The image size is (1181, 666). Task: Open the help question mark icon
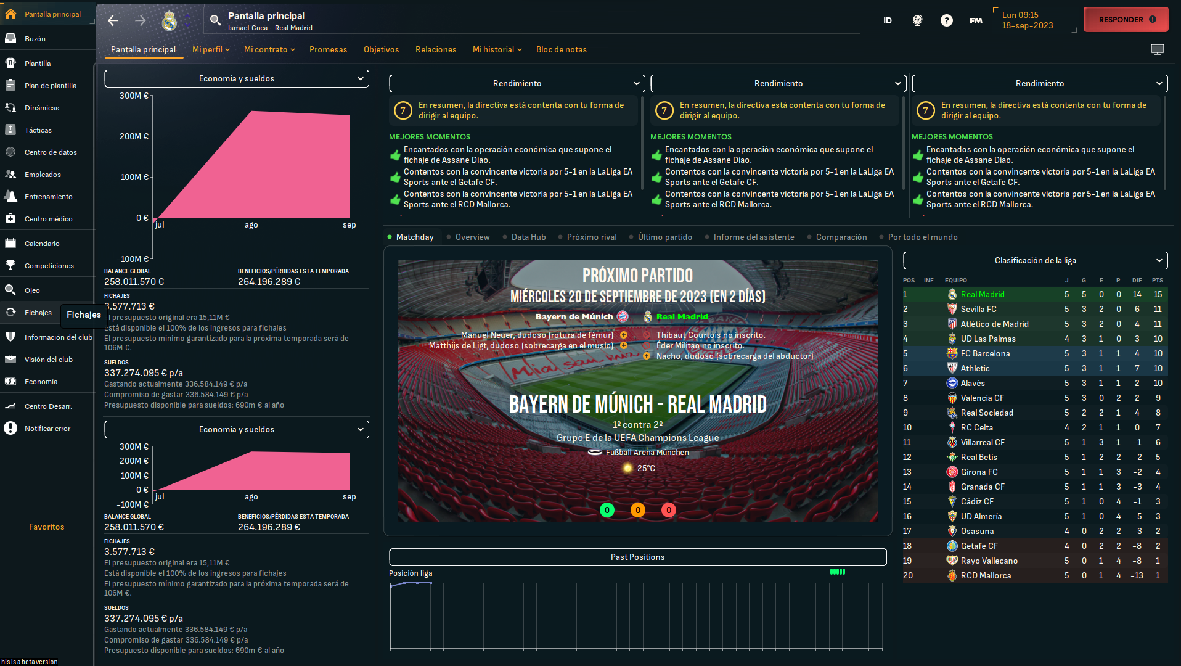(946, 20)
